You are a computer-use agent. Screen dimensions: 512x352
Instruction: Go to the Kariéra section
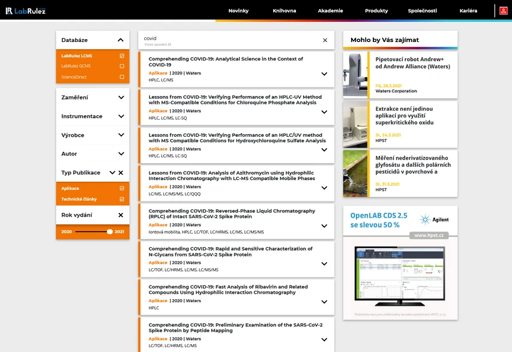pyautogui.click(x=468, y=11)
